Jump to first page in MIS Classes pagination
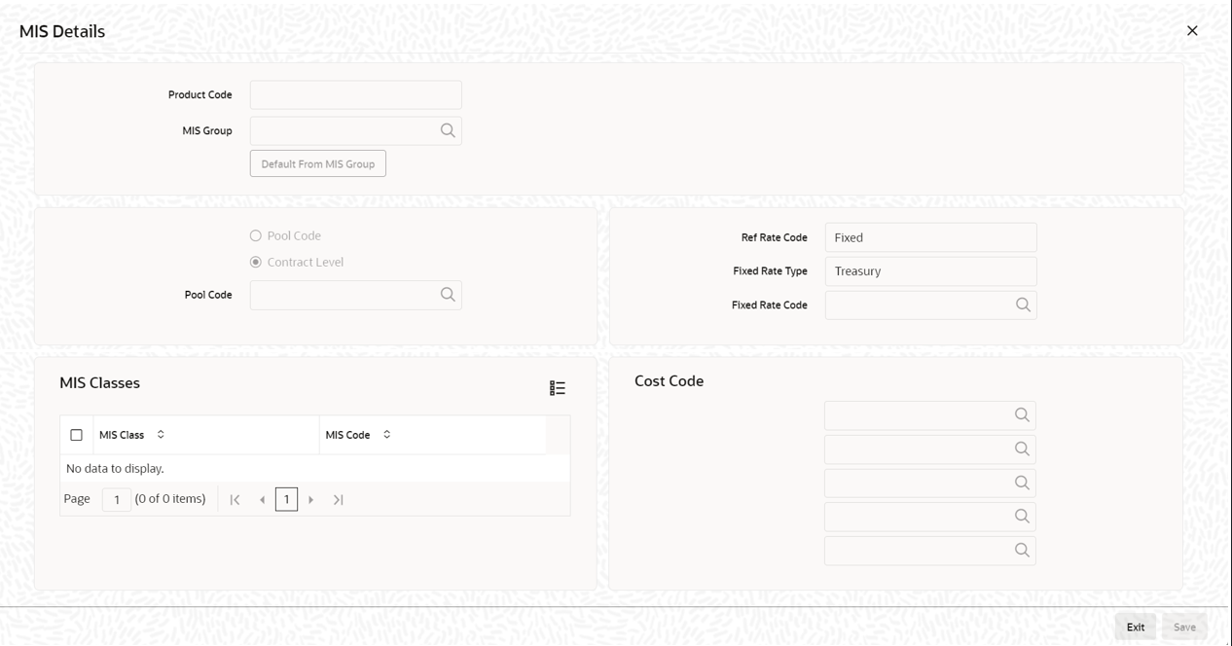 coord(234,499)
